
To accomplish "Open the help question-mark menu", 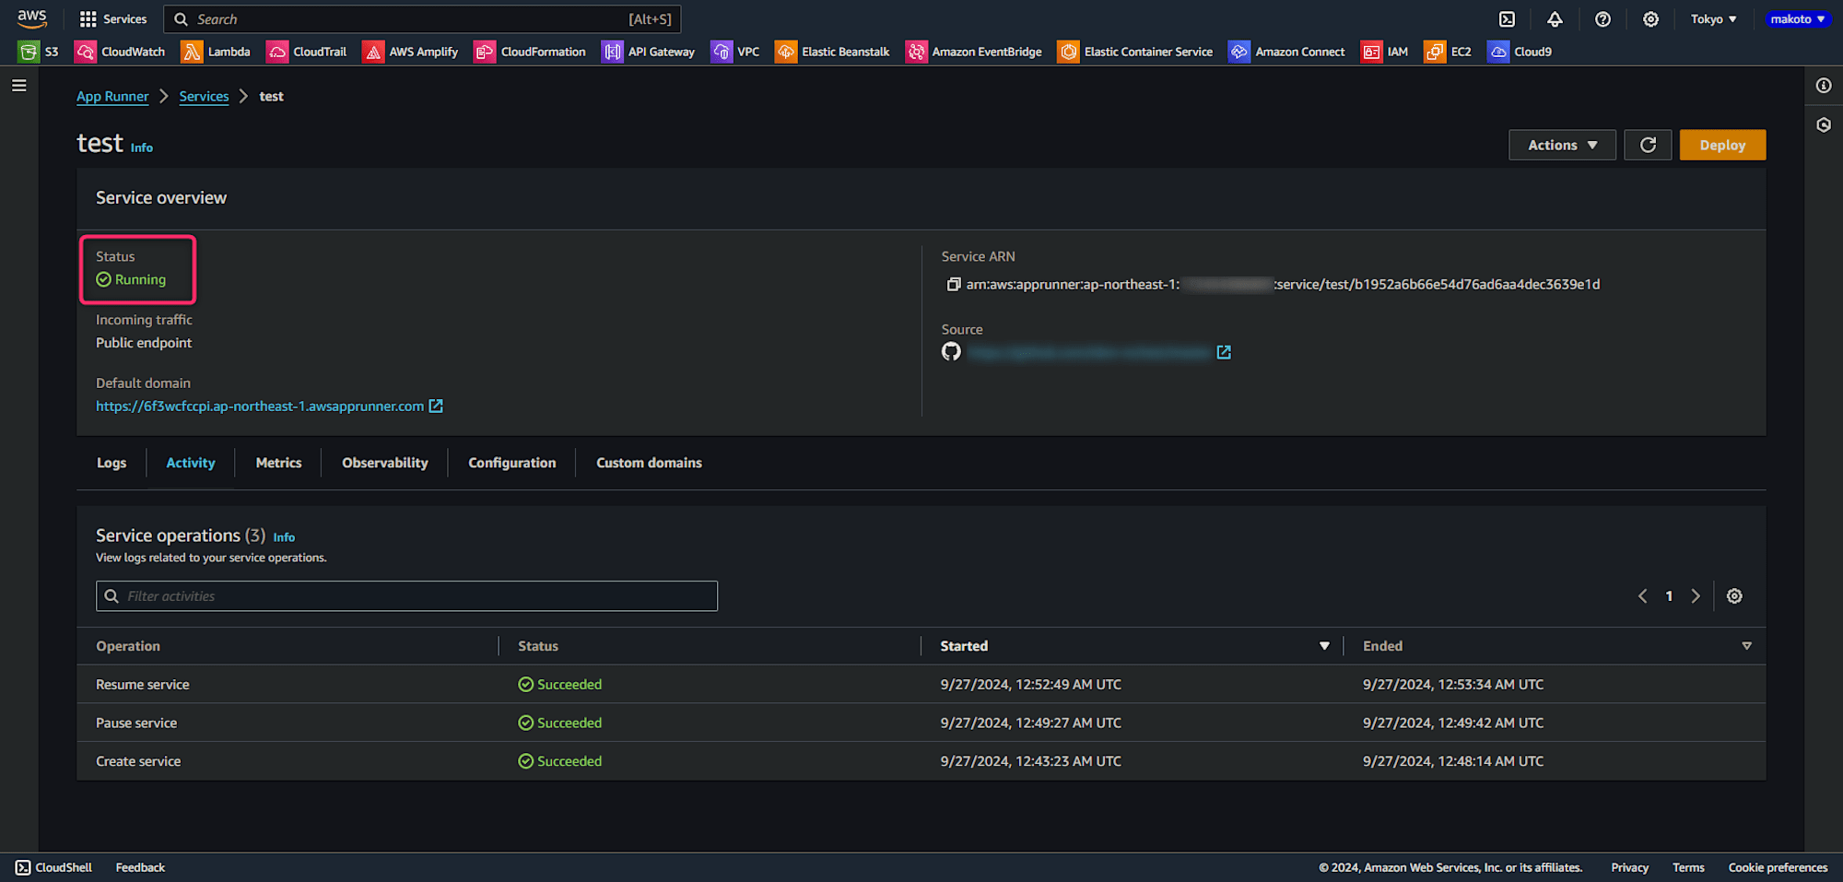I will (1602, 18).
